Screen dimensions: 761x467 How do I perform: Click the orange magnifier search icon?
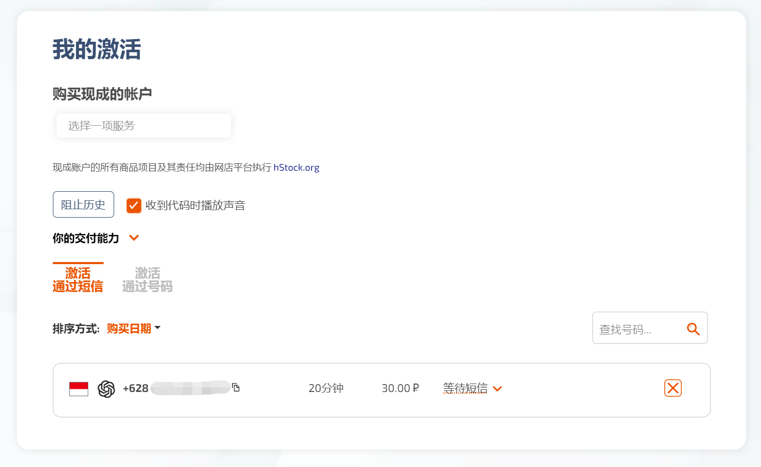[693, 329]
